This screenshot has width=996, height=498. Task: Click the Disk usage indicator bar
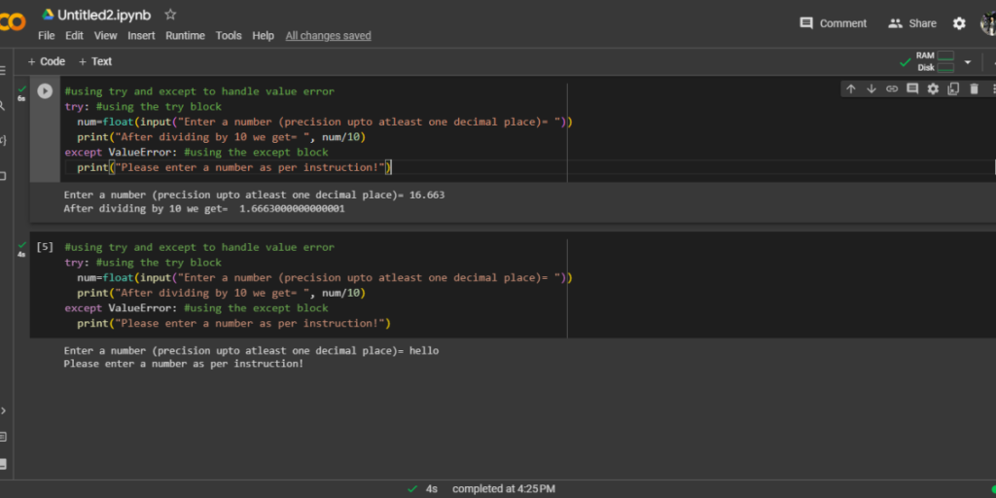(945, 68)
